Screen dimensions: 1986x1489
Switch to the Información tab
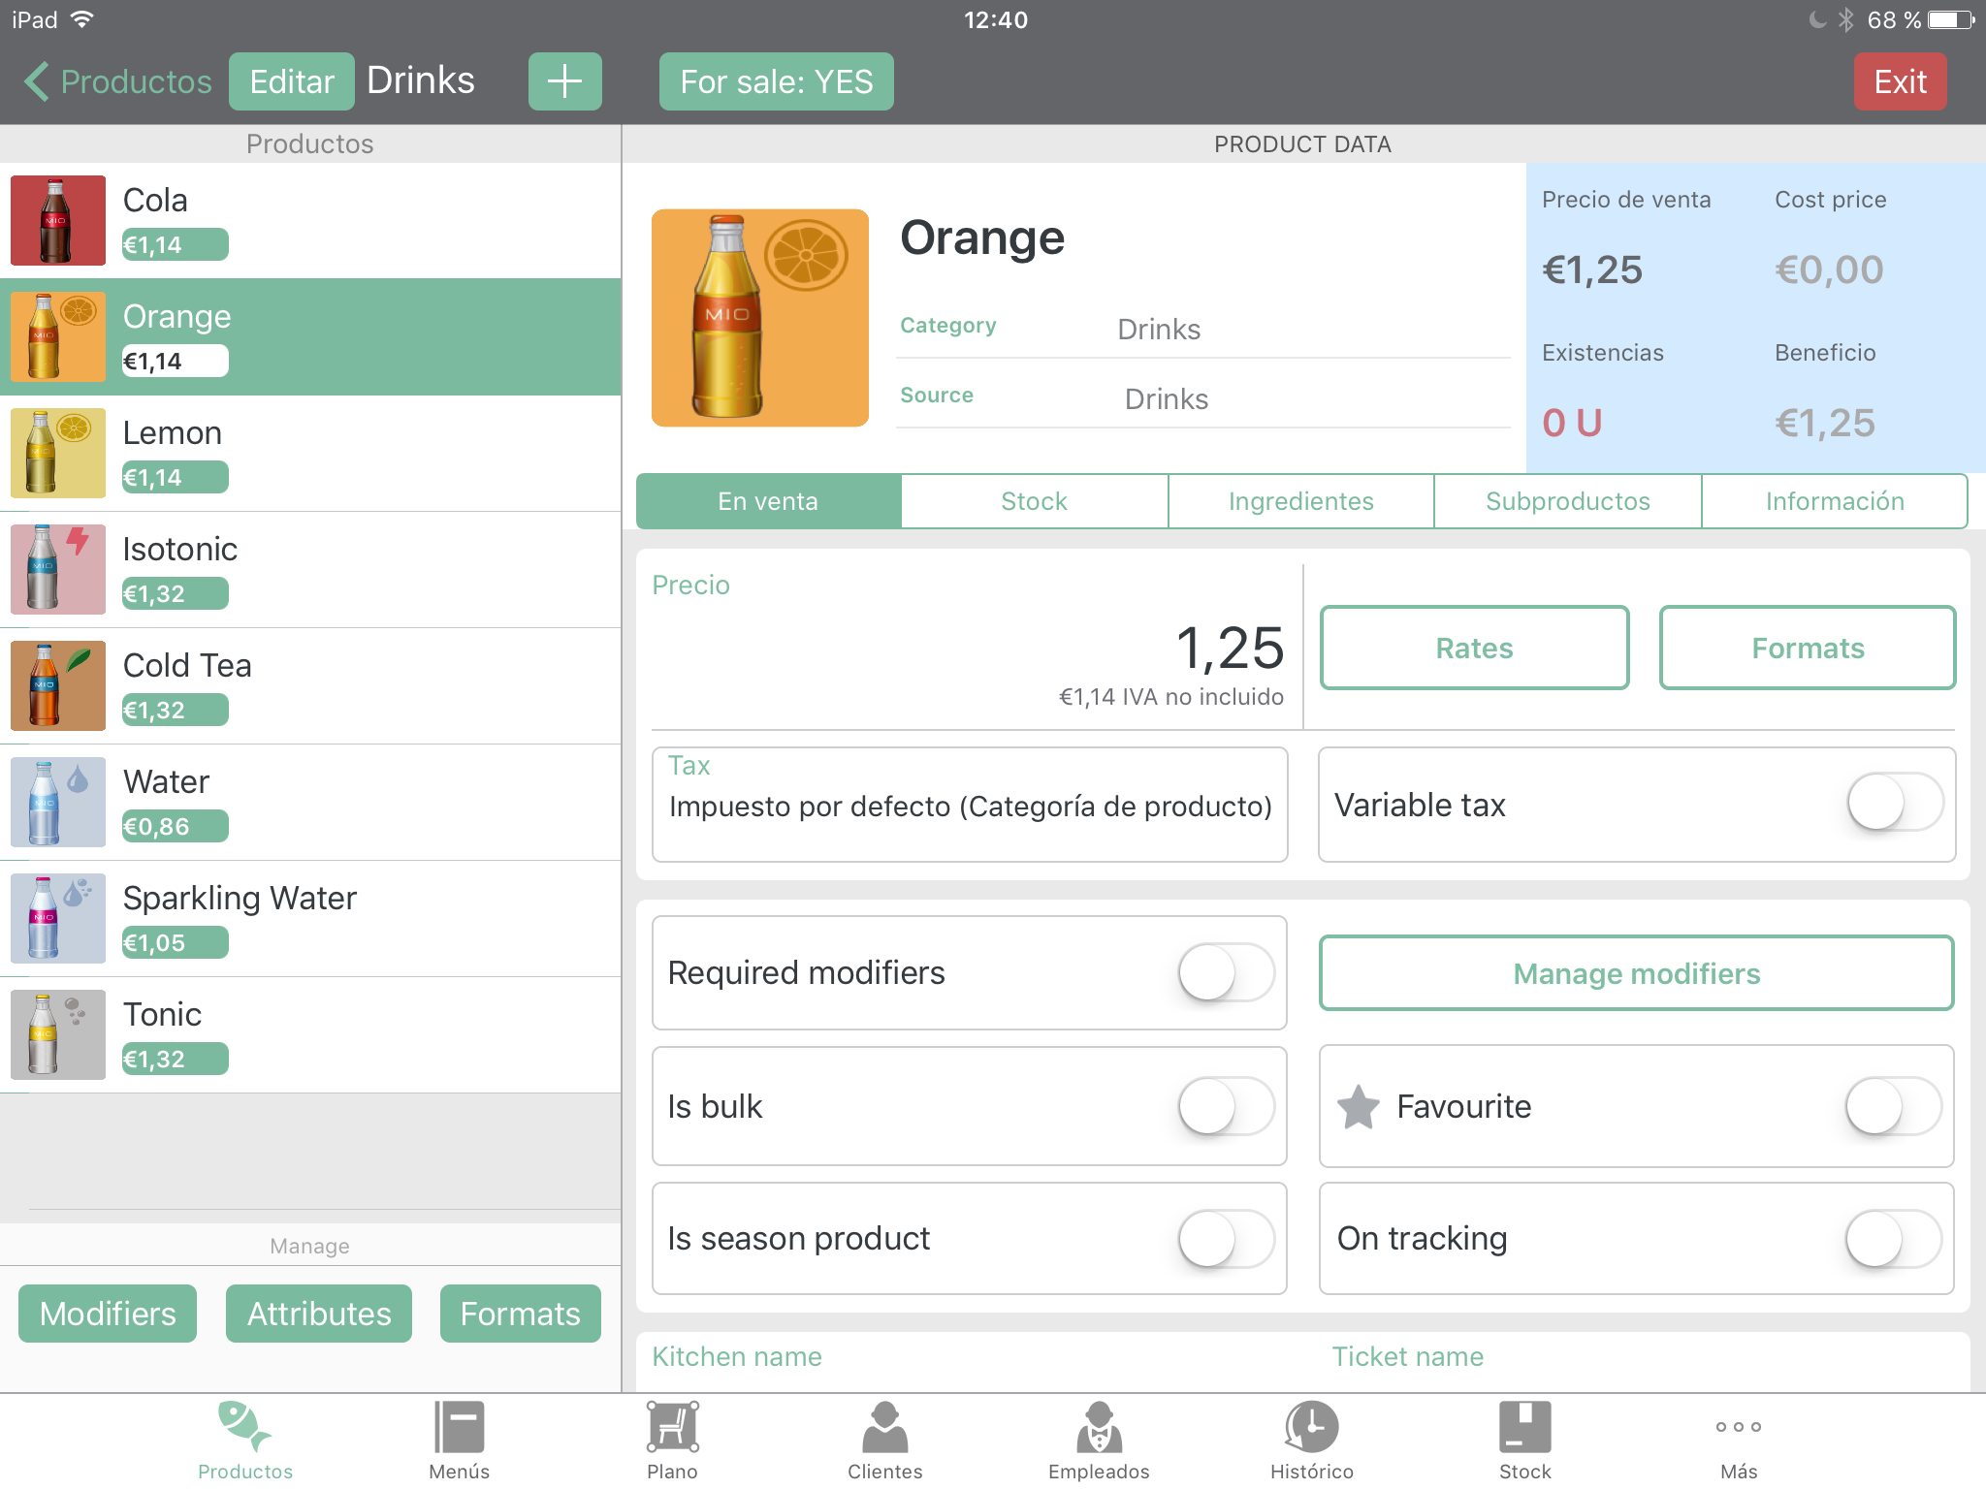tap(1834, 501)
